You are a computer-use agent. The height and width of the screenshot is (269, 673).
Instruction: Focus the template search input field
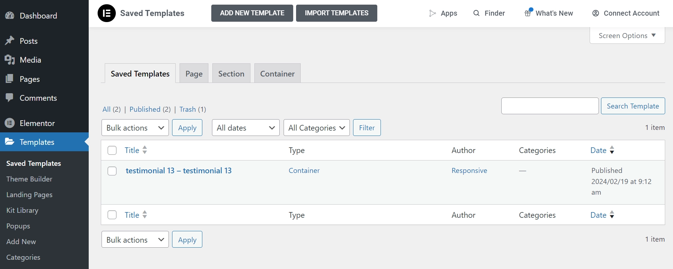tap(550, 106)
